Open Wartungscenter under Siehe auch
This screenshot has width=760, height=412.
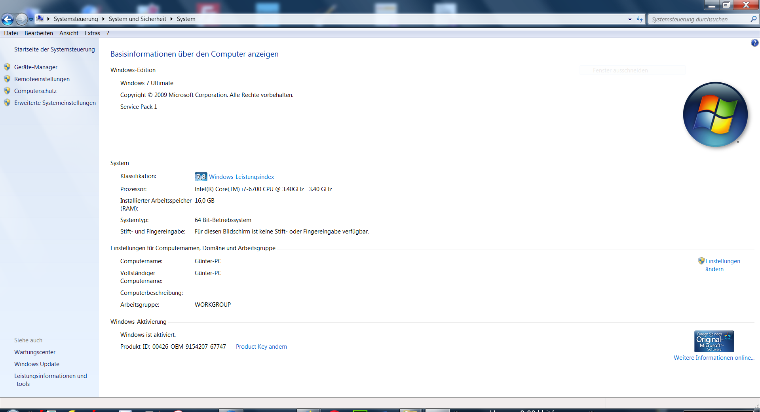pyautogui.click(x=35, y=352)
